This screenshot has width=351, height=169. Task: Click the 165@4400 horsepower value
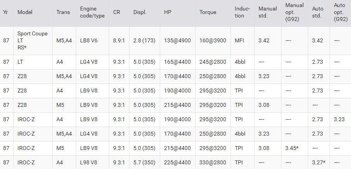177,62
